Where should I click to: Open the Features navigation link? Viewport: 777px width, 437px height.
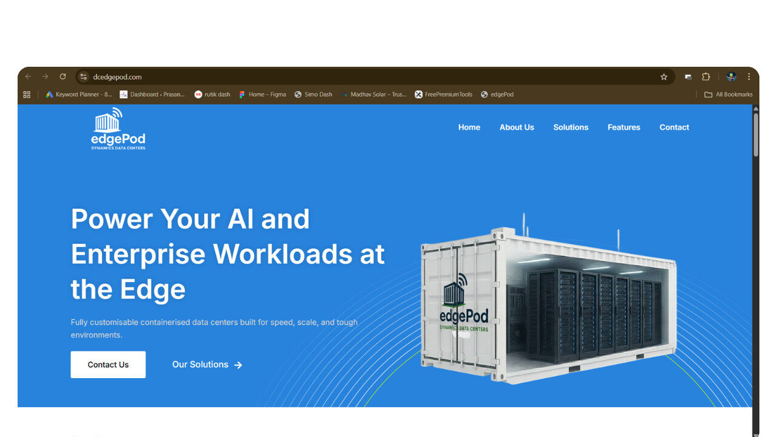click(623, 127)
